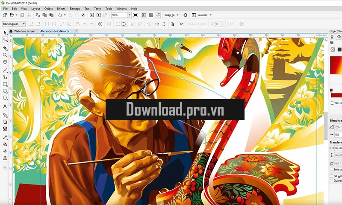Toggle Show Grid button

[x=151, y=15]
